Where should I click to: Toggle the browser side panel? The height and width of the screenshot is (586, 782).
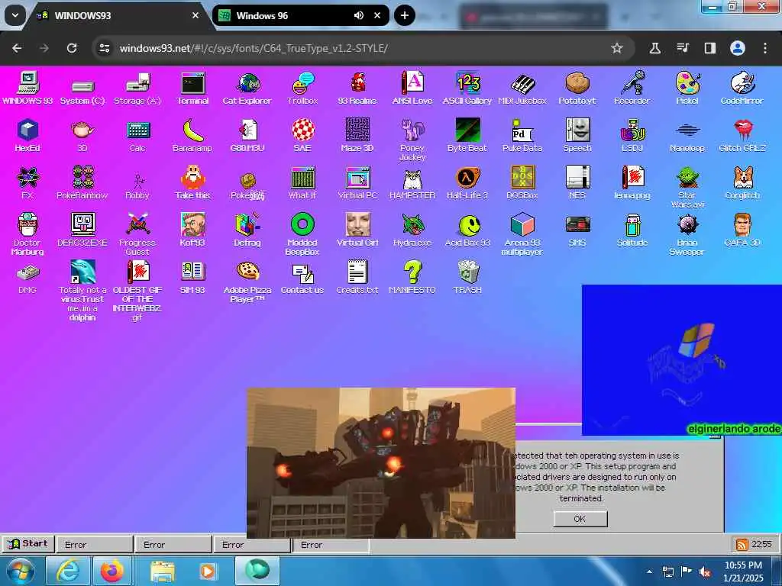[x=709, y=48]
